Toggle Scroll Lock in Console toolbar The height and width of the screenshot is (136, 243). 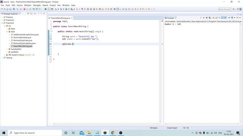(216, 18)
